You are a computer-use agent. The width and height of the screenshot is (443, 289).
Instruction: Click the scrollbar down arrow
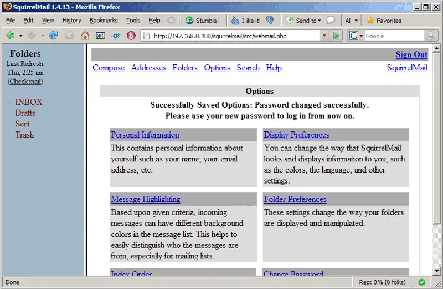point(436,271)
